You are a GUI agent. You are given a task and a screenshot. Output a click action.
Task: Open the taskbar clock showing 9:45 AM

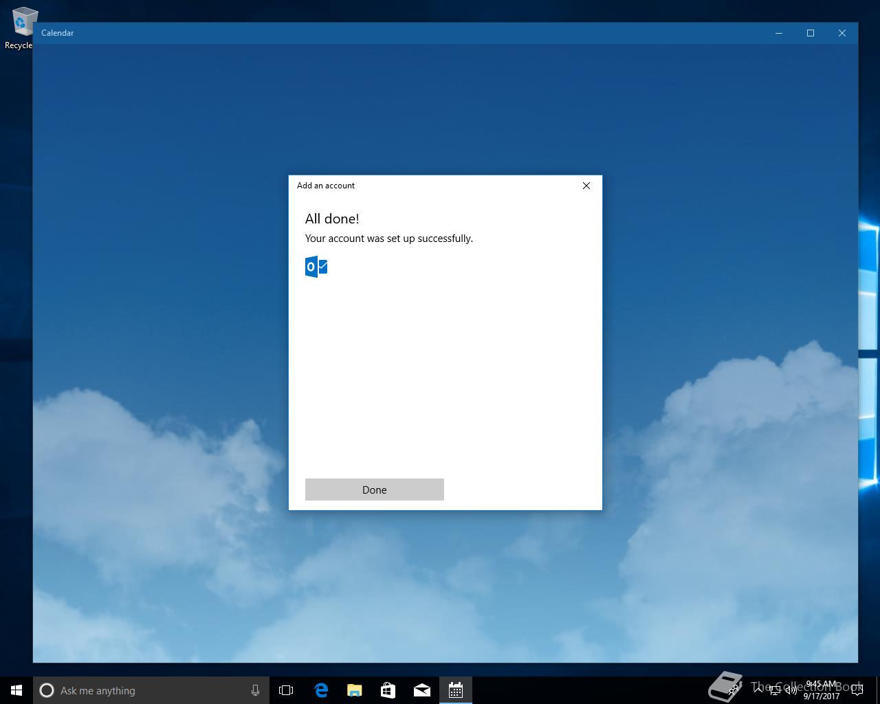pos(822,690)
